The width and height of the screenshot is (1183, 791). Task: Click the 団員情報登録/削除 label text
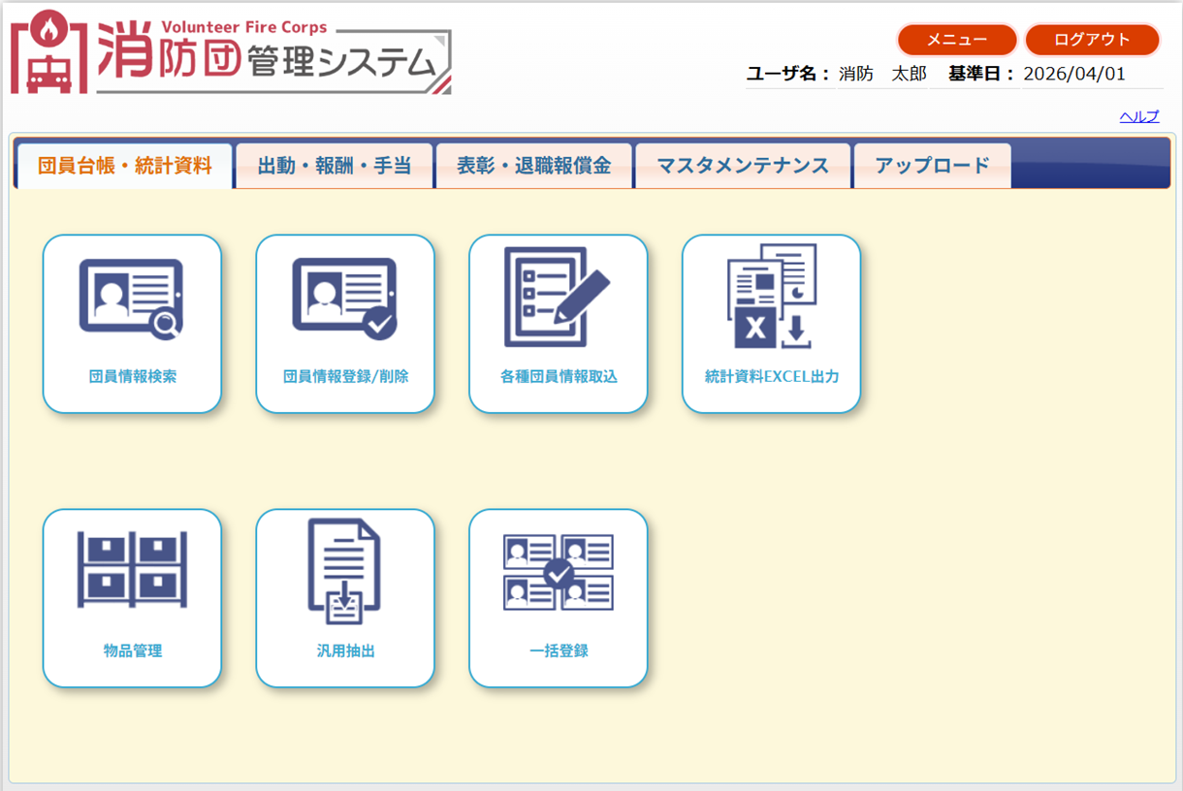point(346,376)
